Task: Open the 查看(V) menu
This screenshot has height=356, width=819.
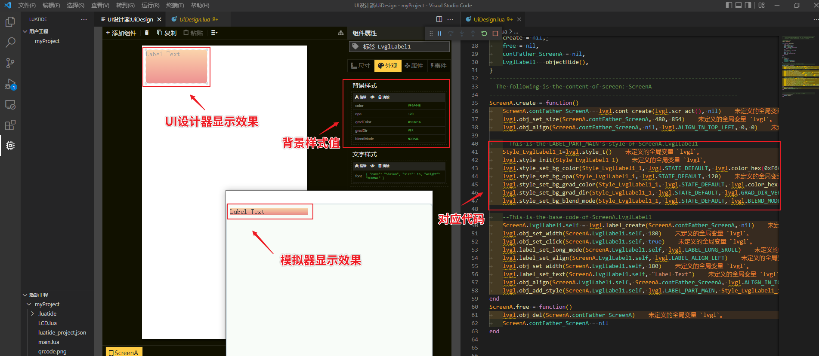Action: (x=100, y=5)
